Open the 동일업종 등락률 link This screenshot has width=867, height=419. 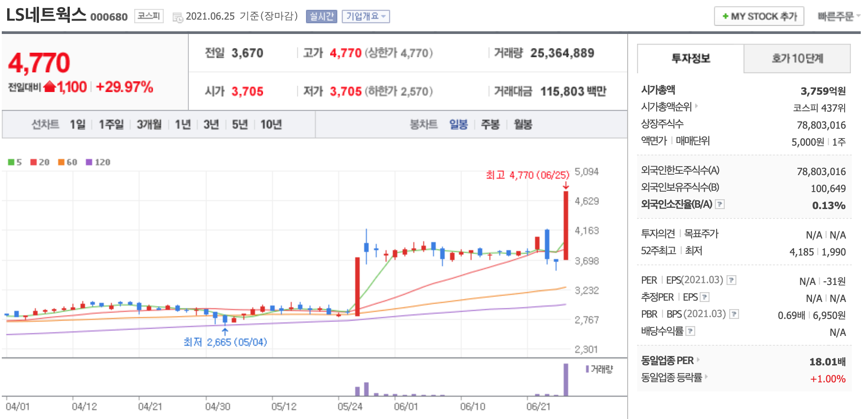pyautogui.click(x=671, y=377)
